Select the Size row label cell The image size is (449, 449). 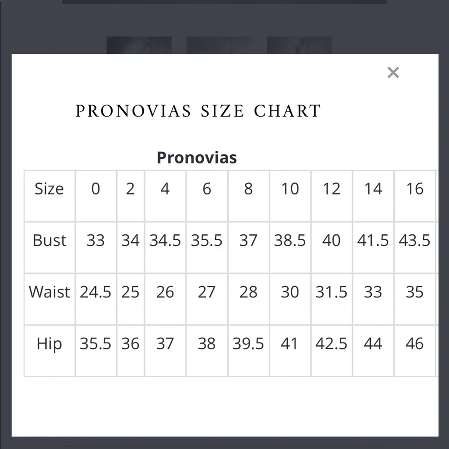49,189
